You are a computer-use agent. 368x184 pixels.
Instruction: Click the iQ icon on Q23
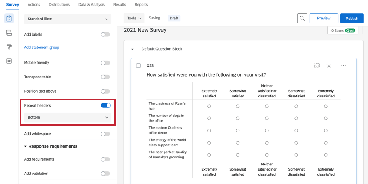317,65
